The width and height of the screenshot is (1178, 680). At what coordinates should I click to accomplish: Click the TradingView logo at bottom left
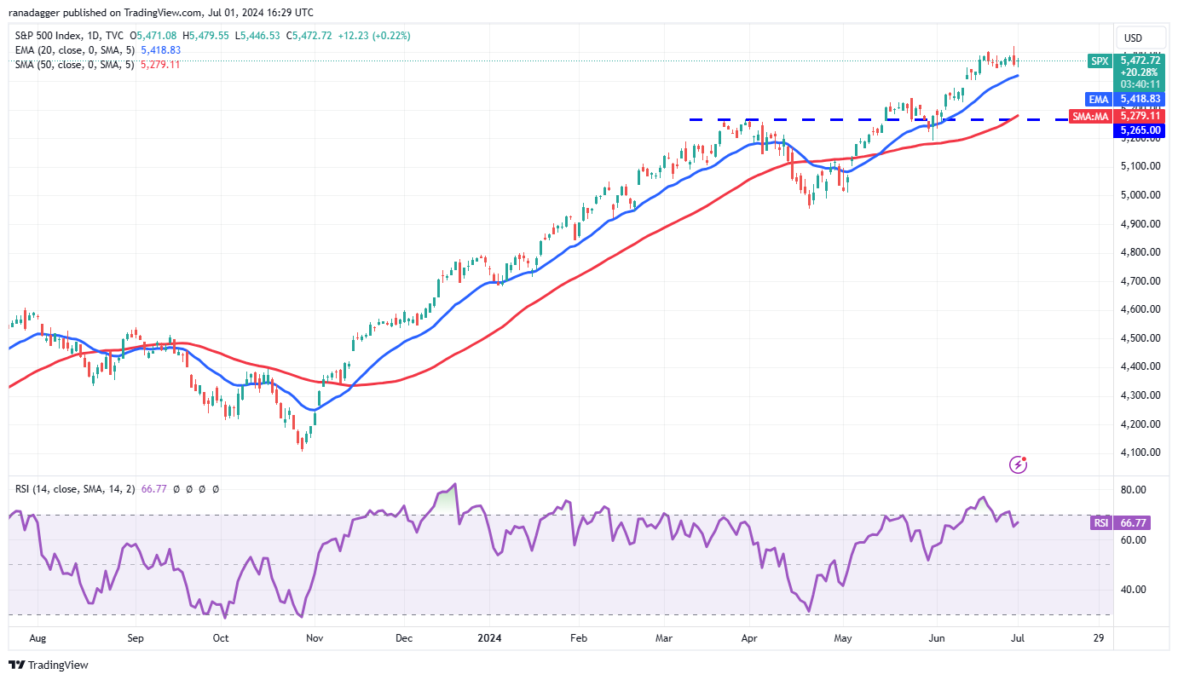(49, 665)
